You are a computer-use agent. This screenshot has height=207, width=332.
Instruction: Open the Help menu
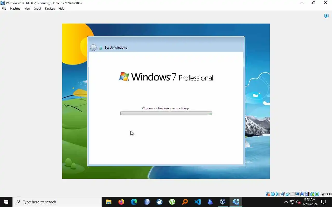click(61, 9)
